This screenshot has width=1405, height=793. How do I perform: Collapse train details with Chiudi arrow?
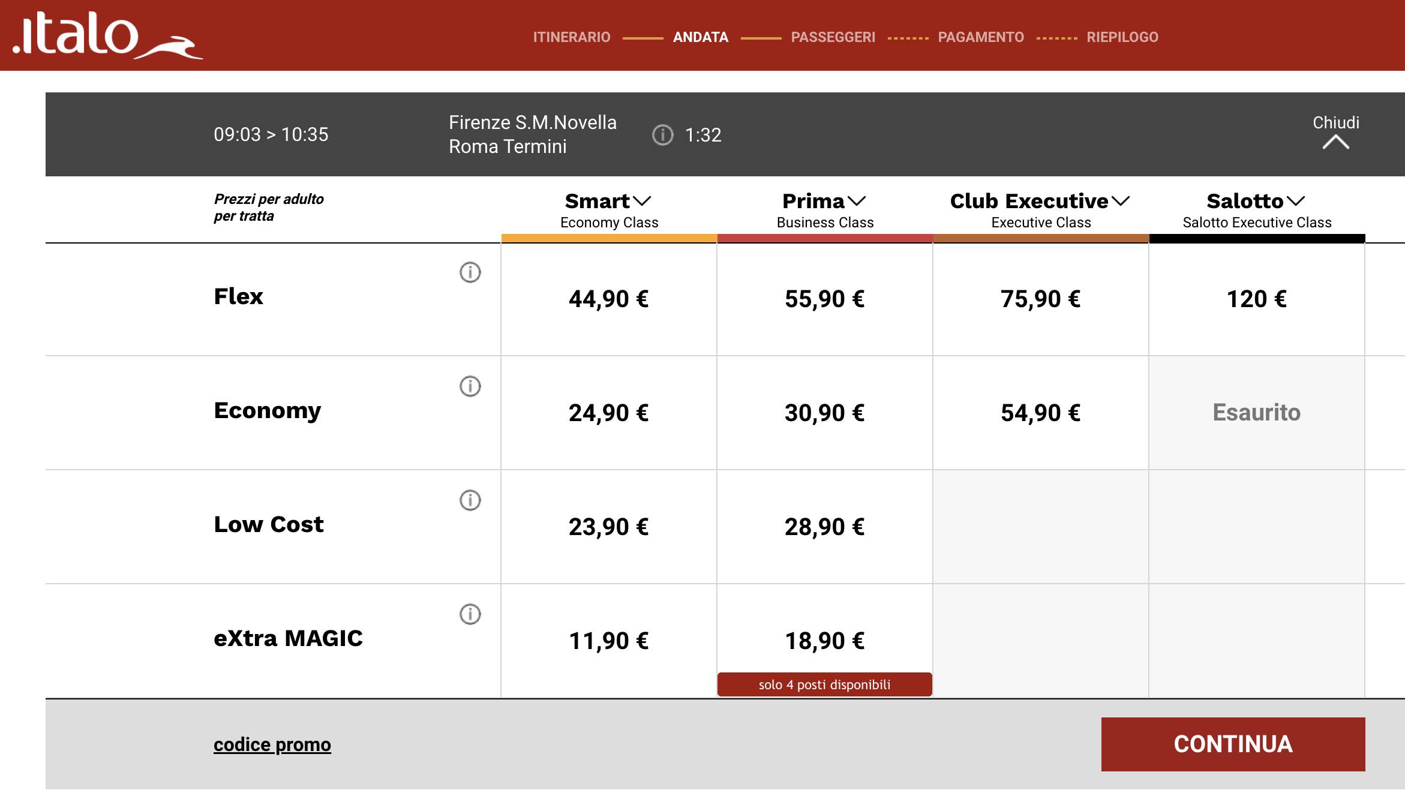click(1335, 142)
